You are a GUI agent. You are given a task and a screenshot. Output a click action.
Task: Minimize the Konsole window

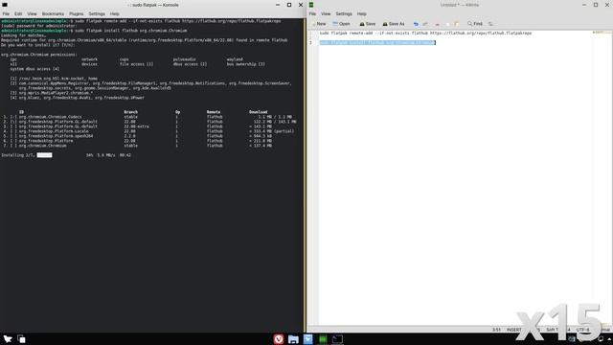pyautogui.click(x=278, y=5)
